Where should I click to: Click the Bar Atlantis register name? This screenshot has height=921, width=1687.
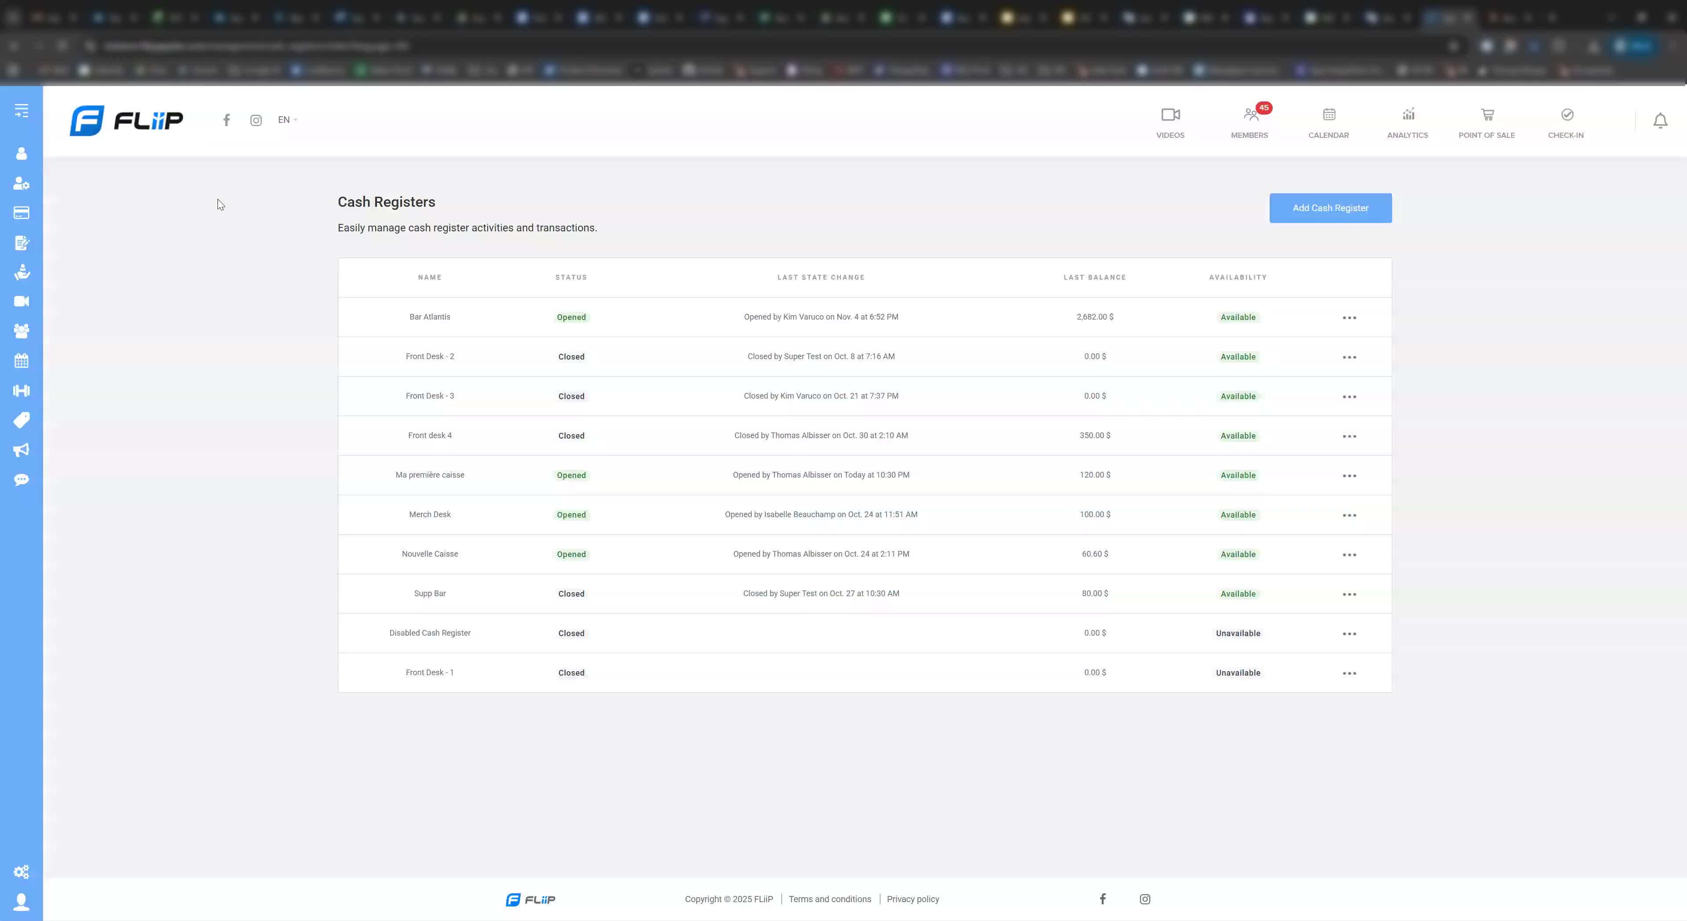430,317
